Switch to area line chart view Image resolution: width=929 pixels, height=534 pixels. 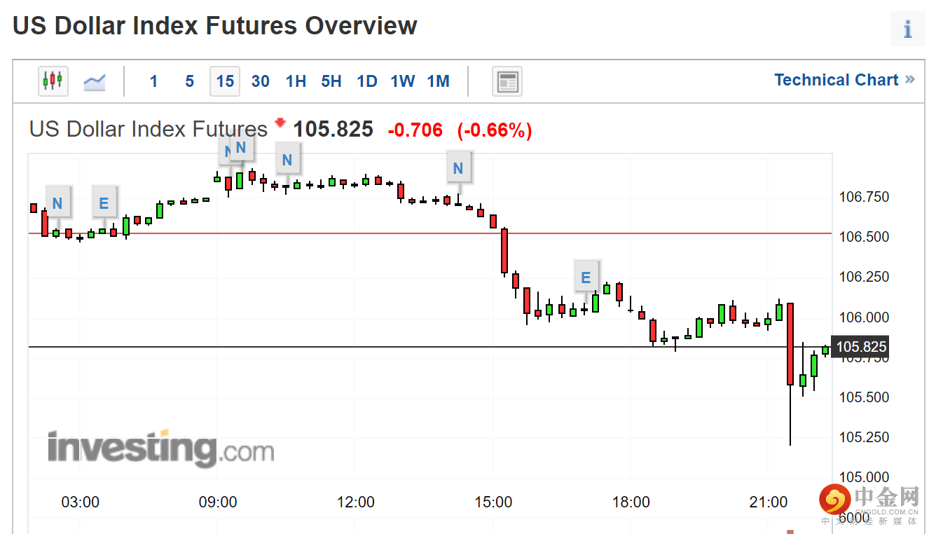pyautogui.click(x=95, y=82)
